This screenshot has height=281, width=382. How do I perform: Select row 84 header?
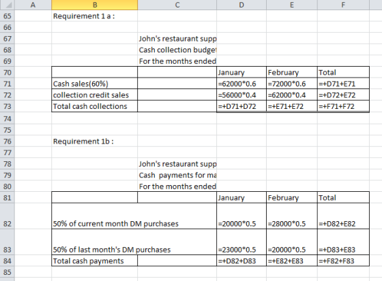pyautogui.click(x=8, y=261)
